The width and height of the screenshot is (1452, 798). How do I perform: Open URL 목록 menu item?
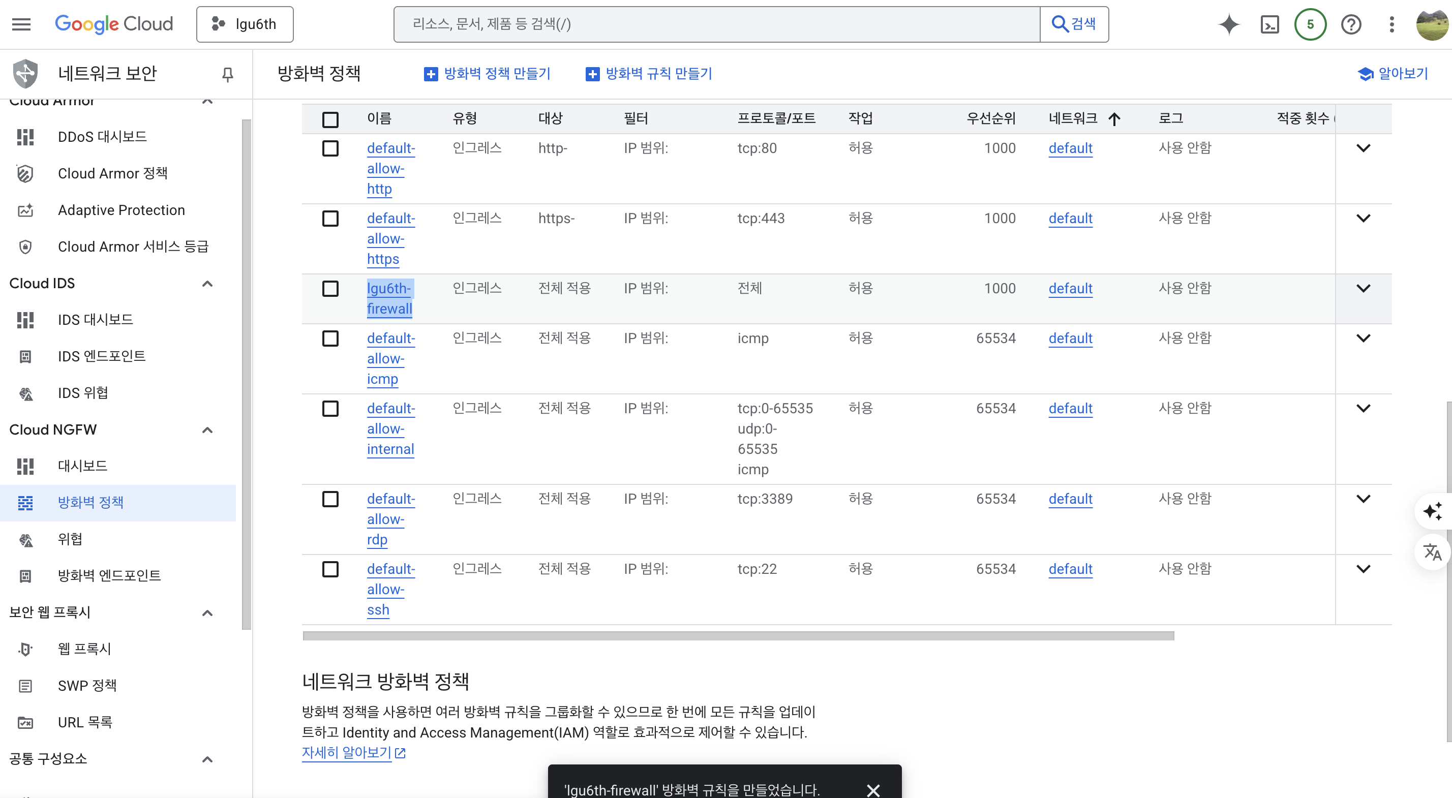118,722
